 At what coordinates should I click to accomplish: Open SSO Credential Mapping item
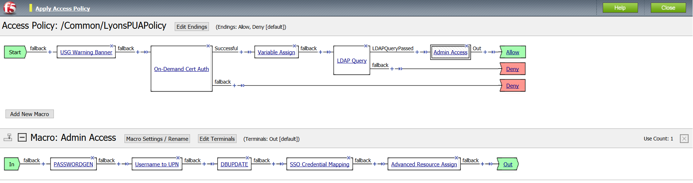coord(320,164)
